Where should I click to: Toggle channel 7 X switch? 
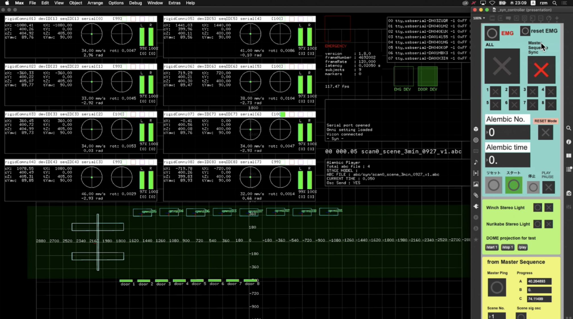click(532, 105)
